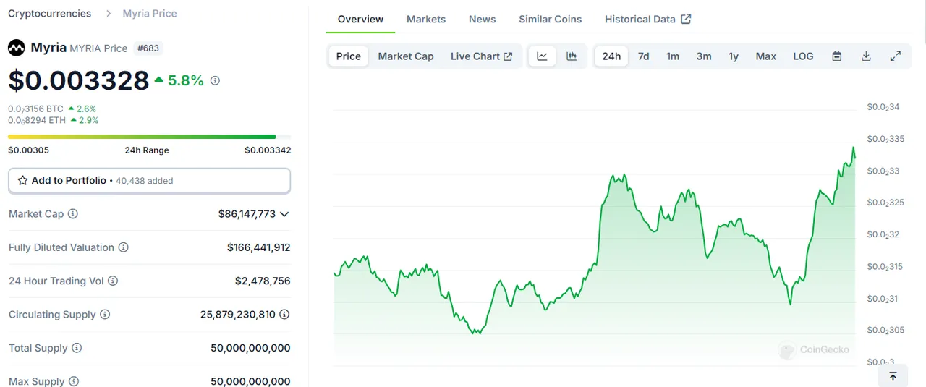Click the $0.00305 range low value

(28, 150)
